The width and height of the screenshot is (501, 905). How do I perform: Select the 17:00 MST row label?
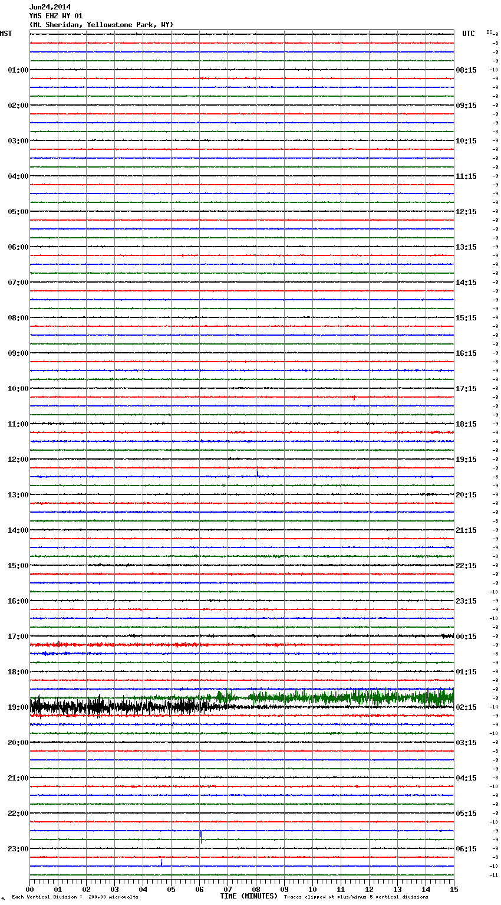(x=18, y=637)
